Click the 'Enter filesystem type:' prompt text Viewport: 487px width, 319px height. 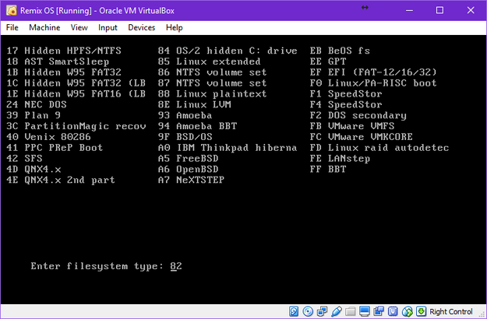(x=97, y=266)
